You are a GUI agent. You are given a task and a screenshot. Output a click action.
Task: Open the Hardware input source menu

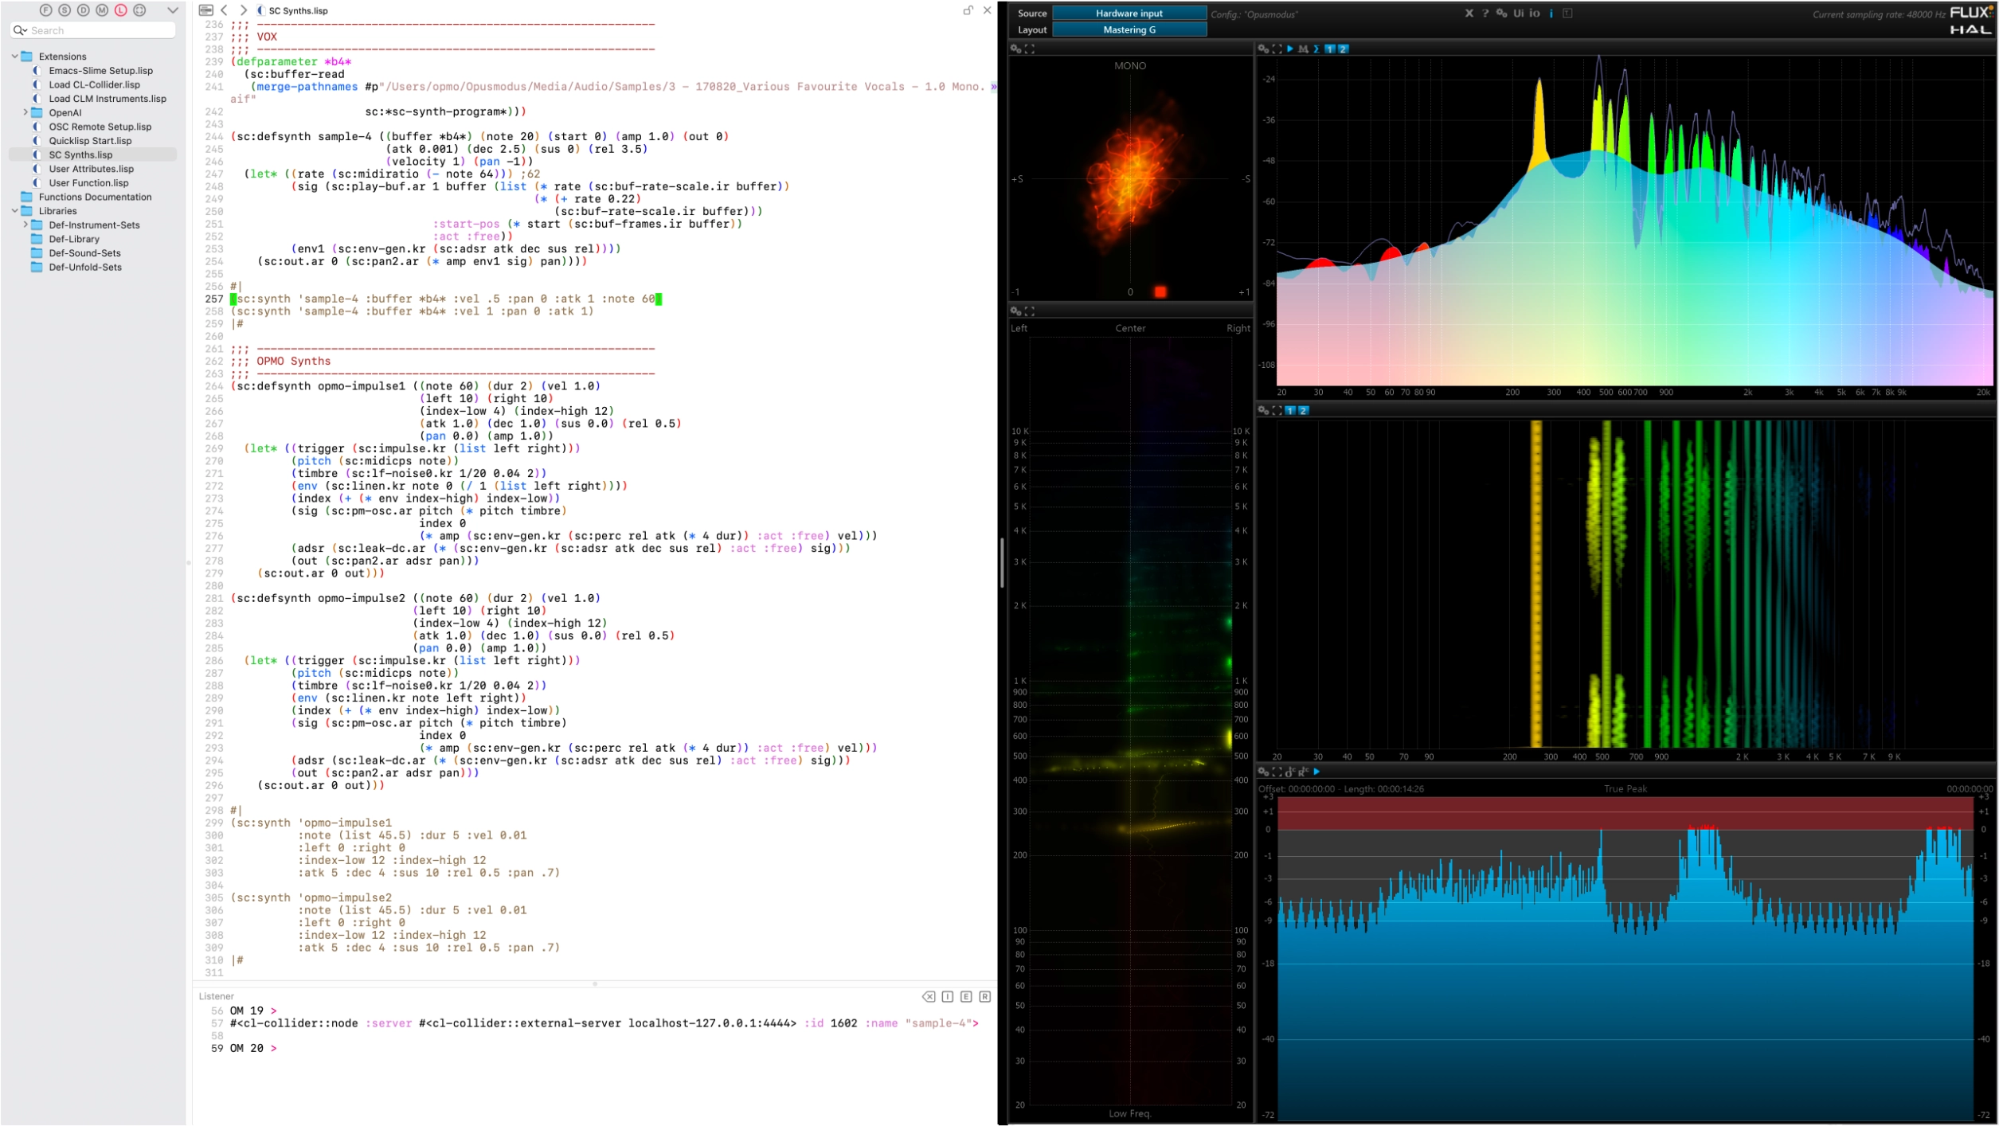point(1129,14)
